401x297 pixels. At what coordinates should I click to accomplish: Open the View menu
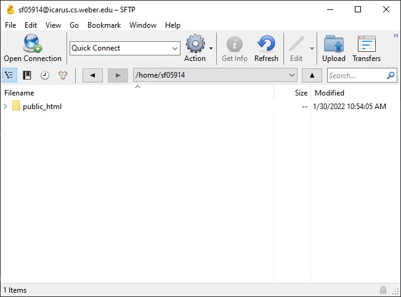coord(53,25)
